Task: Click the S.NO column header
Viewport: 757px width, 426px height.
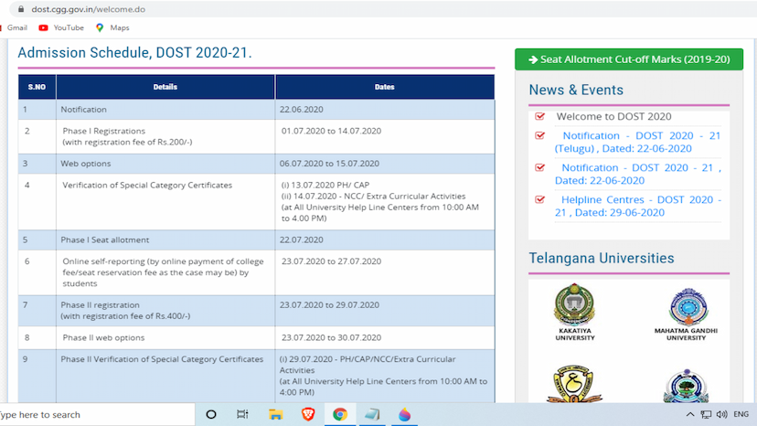Action: [37, 87]
